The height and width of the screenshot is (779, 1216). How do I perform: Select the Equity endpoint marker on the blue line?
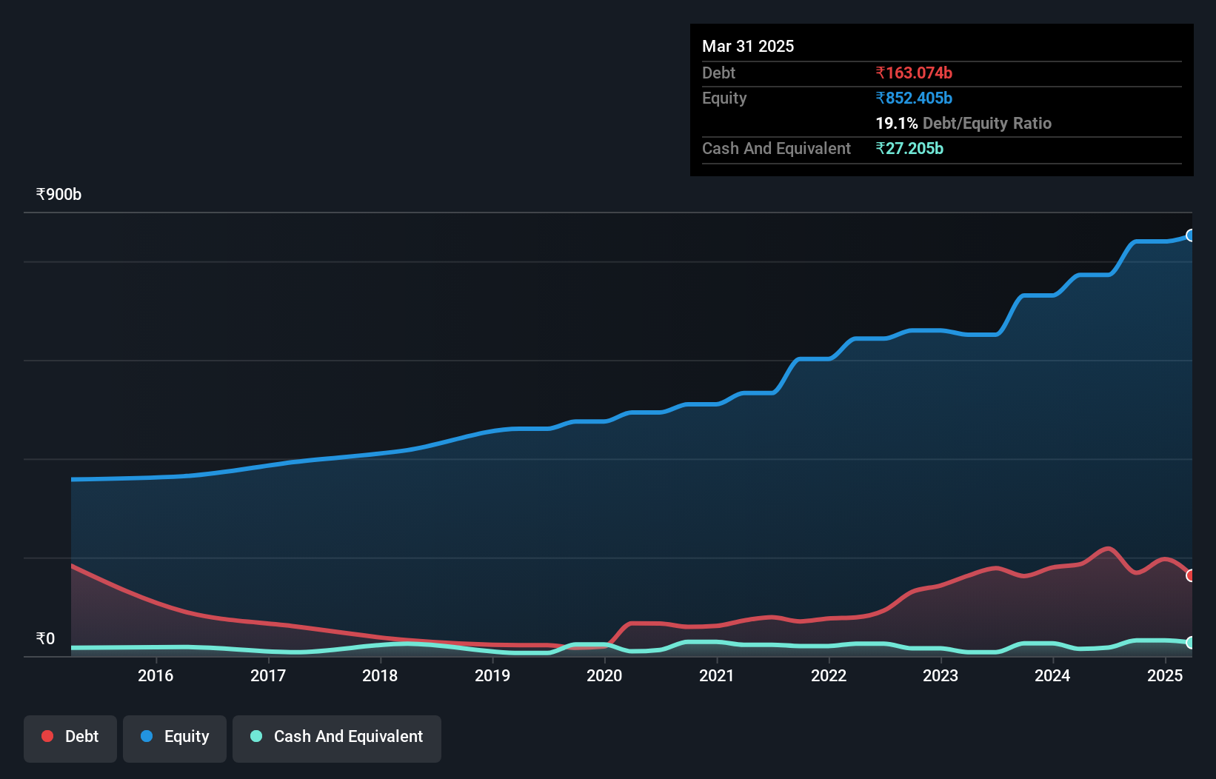click(x=1191, y=235)
